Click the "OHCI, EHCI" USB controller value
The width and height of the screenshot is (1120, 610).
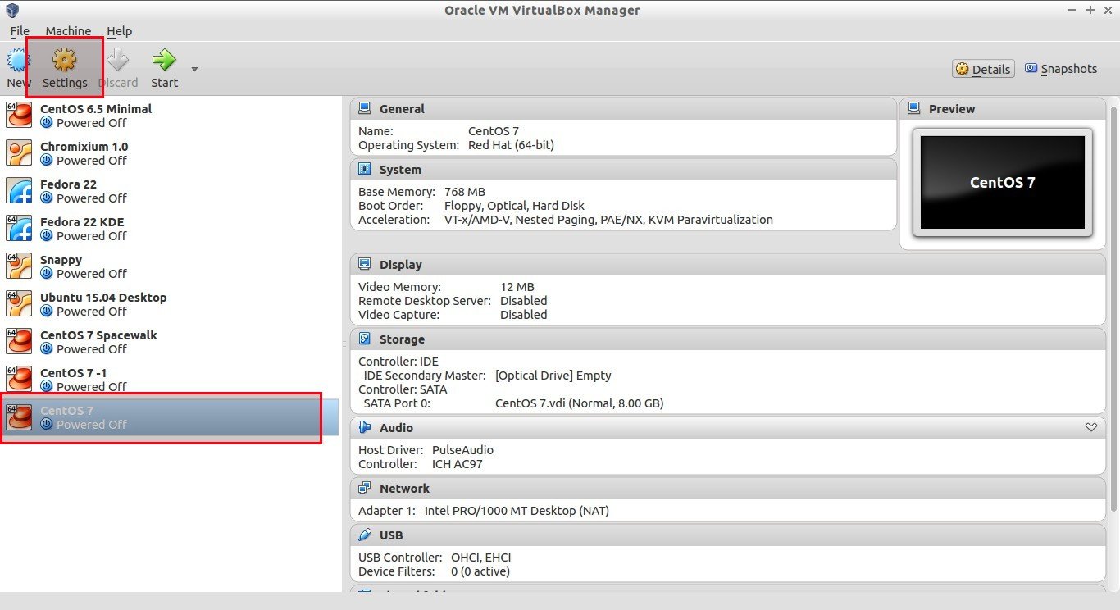click(x=480, y=558)
